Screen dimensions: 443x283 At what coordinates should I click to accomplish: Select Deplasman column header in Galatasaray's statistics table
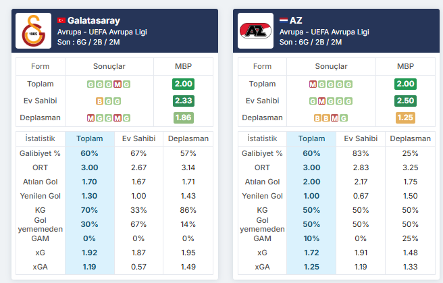tap(188, 138)
